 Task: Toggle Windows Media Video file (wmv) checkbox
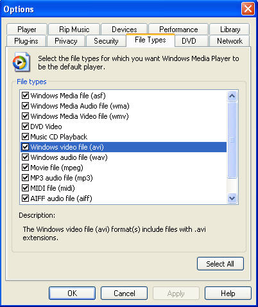coord(25,116)
